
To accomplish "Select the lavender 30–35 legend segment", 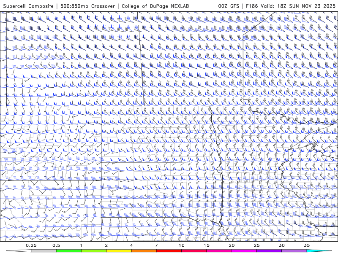I will [x=294, y=251].
